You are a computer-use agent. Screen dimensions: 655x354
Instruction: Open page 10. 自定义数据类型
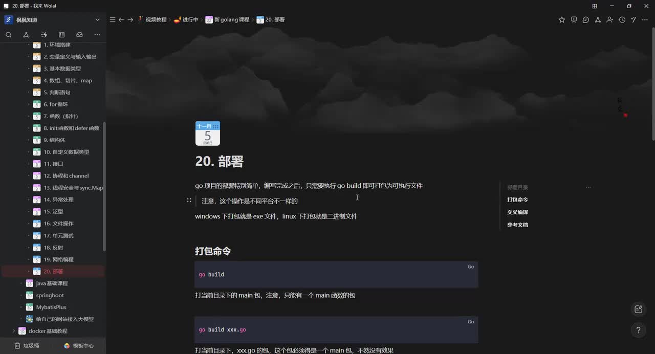point(67,152)
